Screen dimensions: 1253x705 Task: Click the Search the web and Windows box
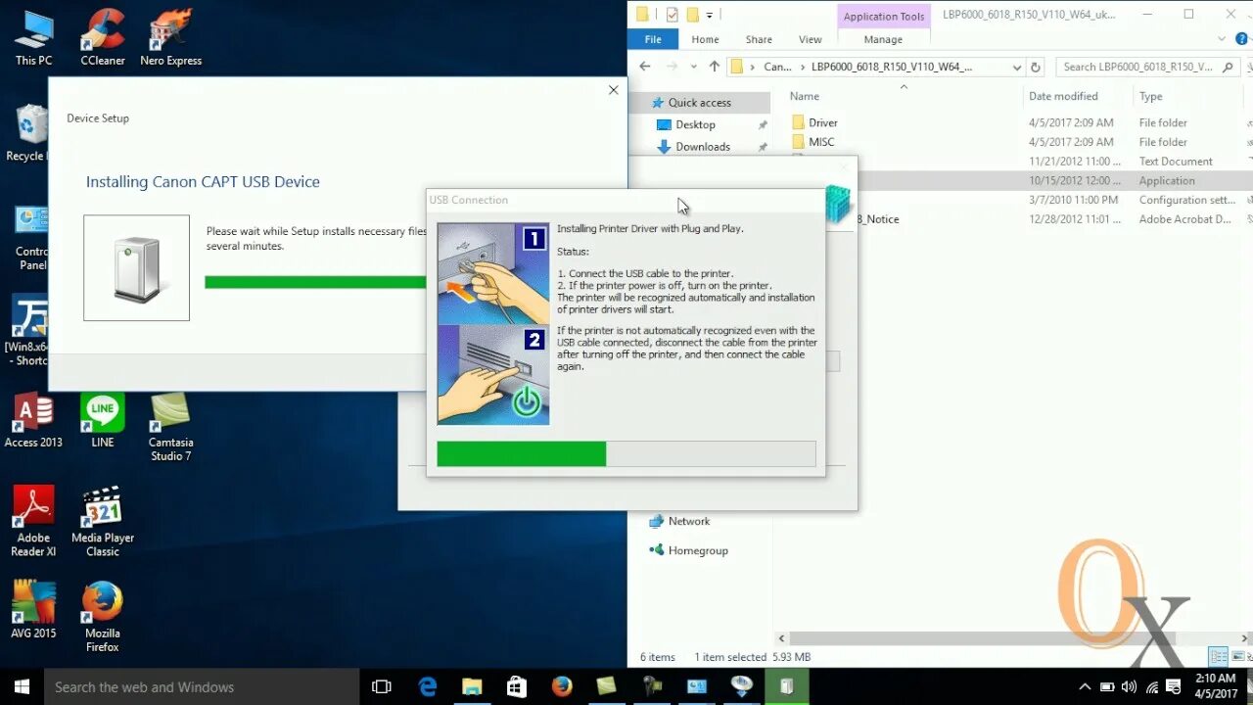(x=203, y=686)
